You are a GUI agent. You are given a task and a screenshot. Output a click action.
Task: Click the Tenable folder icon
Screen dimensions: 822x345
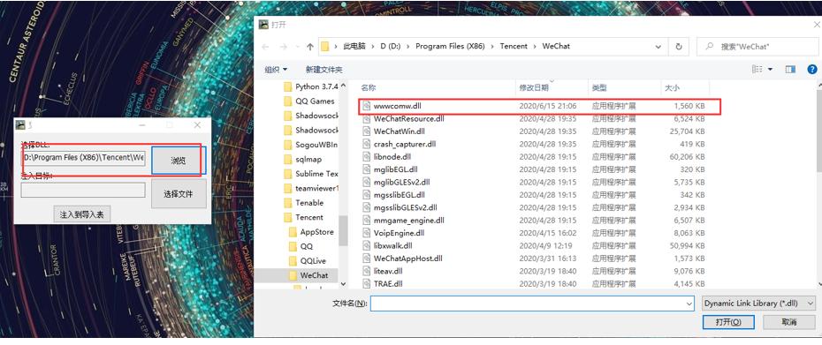point(287,203)
